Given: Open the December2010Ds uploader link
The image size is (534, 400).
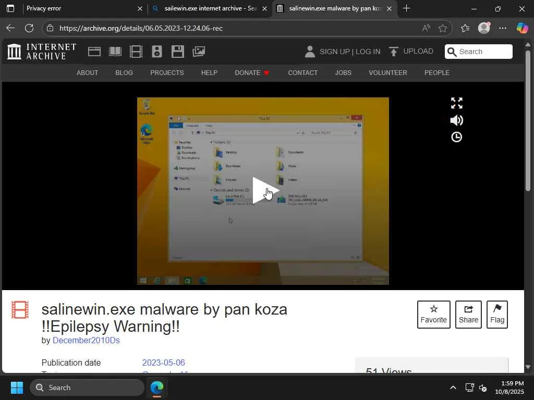Looking at the screenshot, I should coord(86,341).
